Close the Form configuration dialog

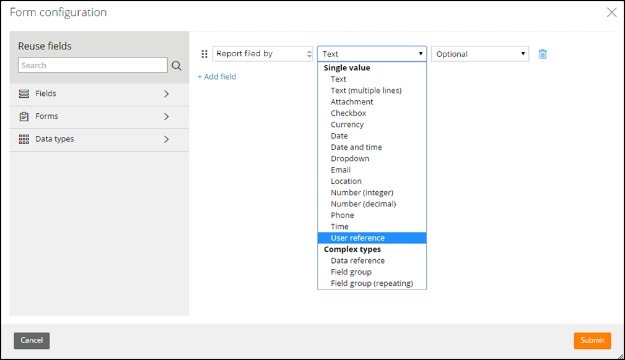pos(611,12)
